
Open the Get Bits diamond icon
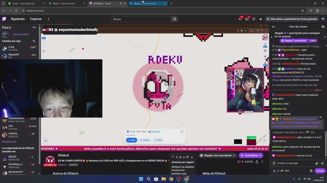pos(260,19)
